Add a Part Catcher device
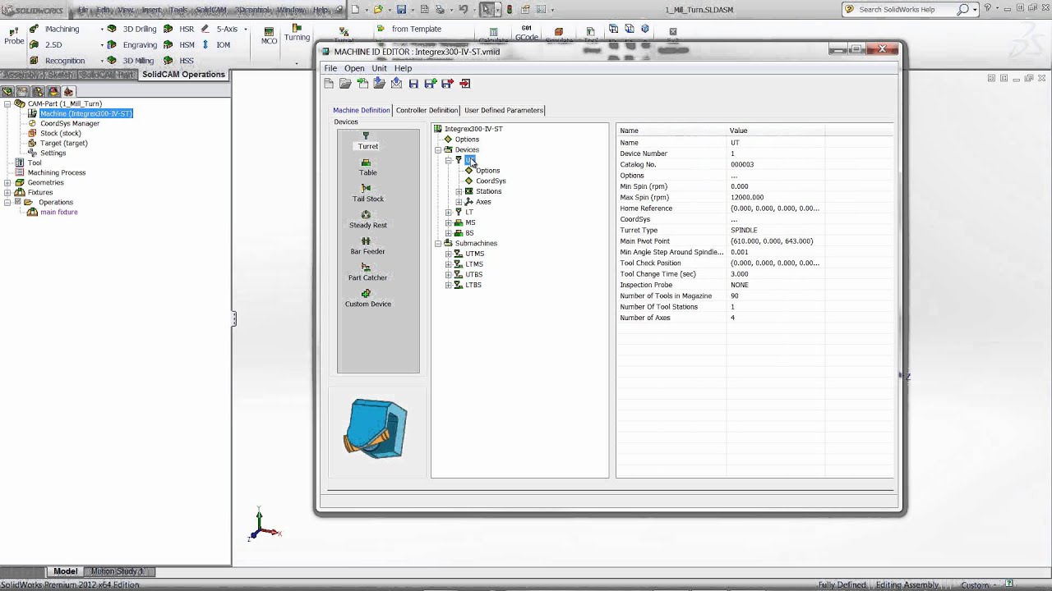The width and height of the screenshot is (1052, 591). click(367, 273)
